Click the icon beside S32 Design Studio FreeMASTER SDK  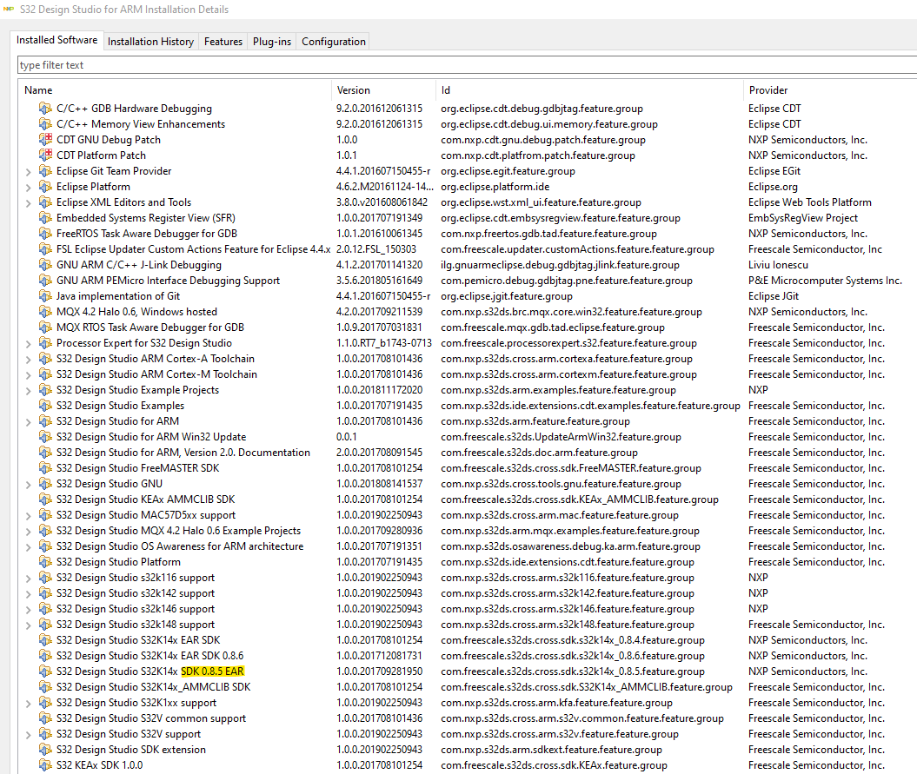44,467
